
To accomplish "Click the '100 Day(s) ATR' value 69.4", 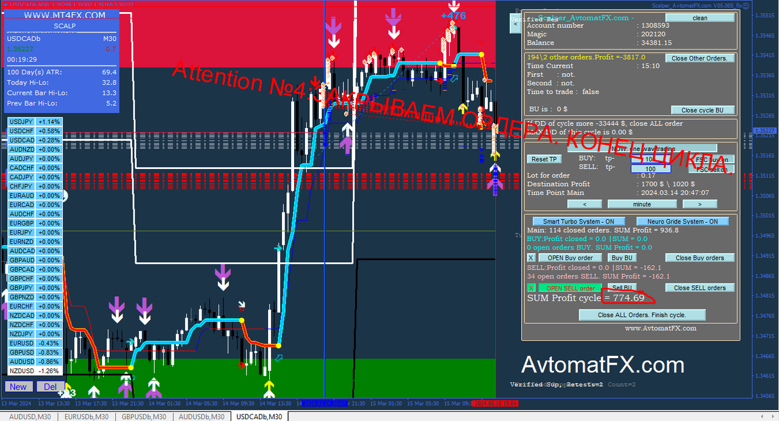I will pyautogui.click(x=109, y=72).
